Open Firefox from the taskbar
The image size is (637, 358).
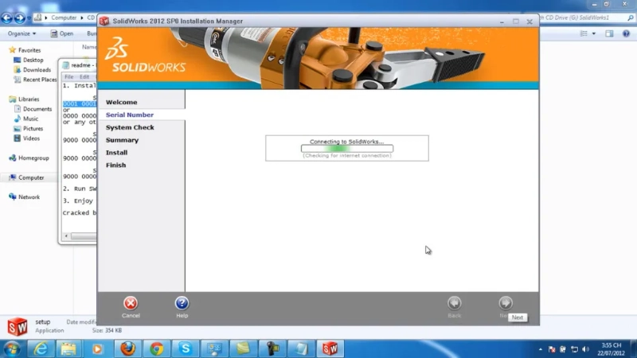point(127,348)
